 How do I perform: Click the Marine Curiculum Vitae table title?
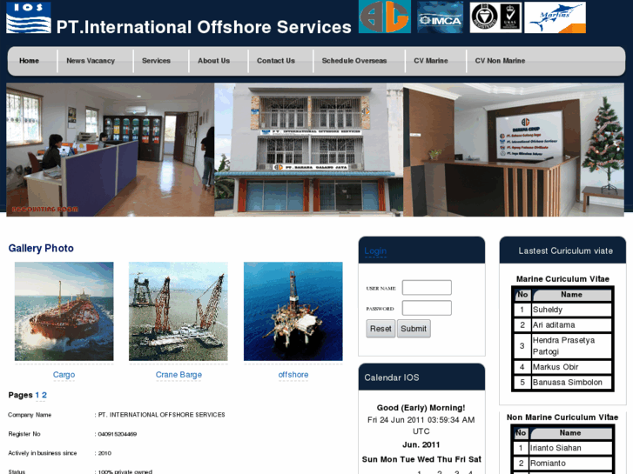(562, 279)
